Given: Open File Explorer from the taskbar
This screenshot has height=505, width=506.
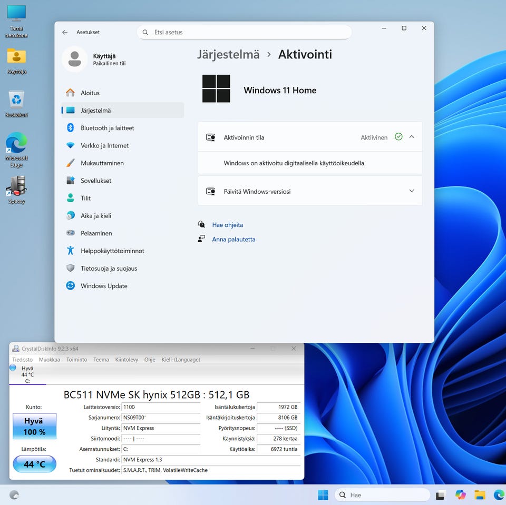Looking at the screenshot, I should coord(480,495).
